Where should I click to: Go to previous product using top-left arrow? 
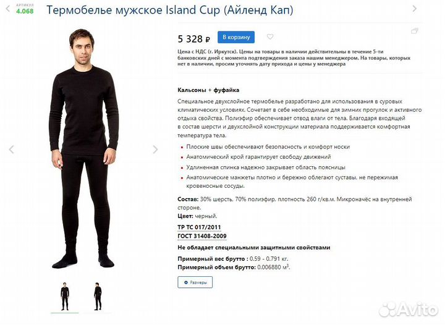click(x=8, y=9)
